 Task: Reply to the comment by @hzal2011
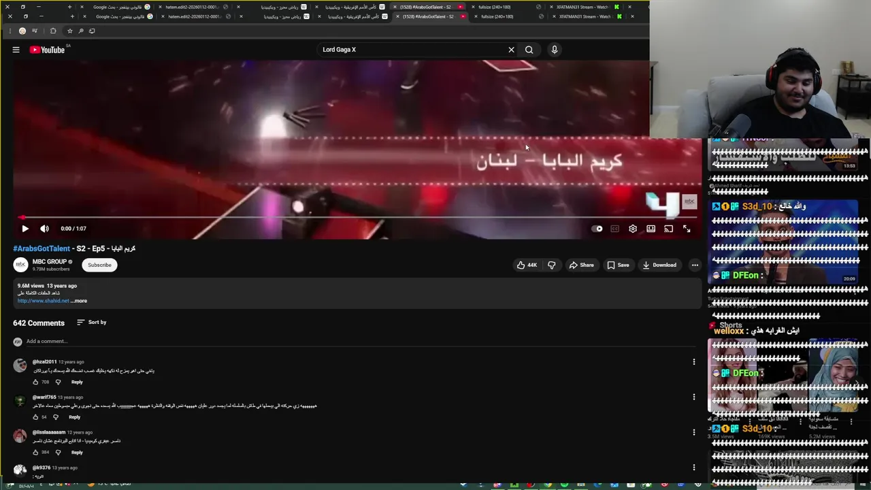point(77,382)
